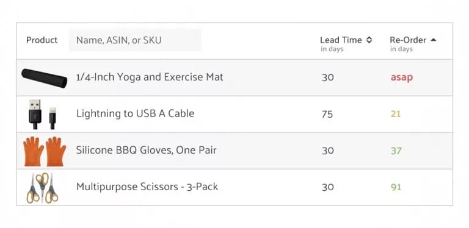
Task: Click lead time 75 for USB cable
Action: [x=327, y=114]
